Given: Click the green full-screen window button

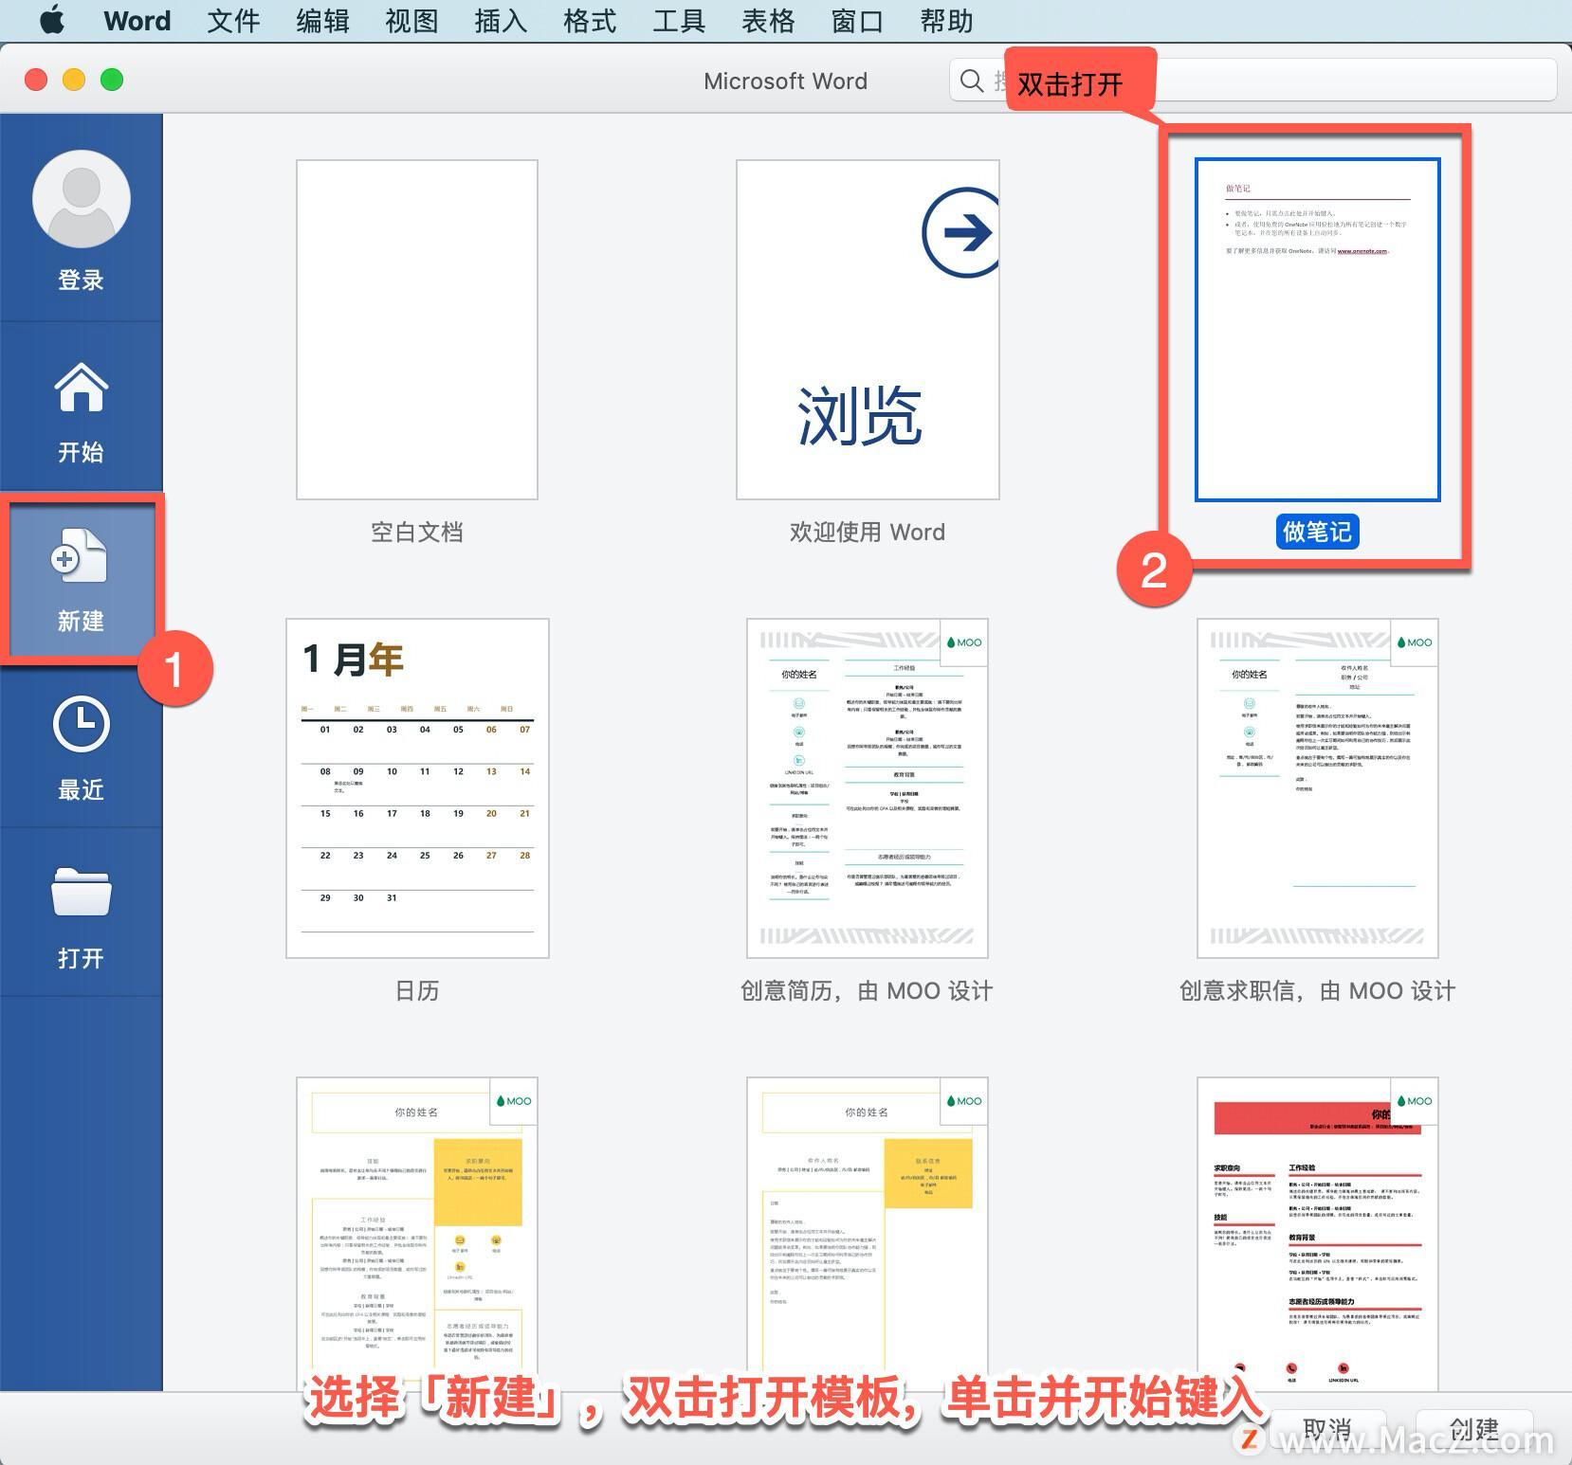Looking at the screenshot, I should pyautogui.click(x=112, y=80).
